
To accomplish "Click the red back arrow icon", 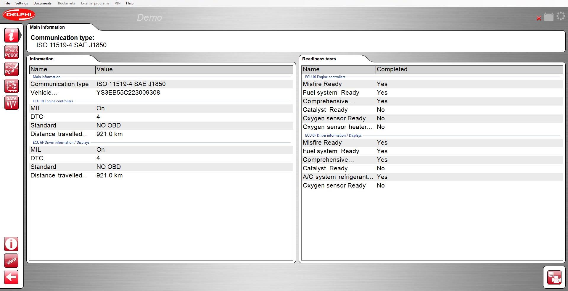I will (12, 277).
